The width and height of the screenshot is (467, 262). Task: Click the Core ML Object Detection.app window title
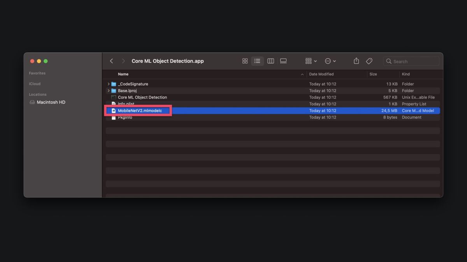pyautogui.click(x=168, y=61)
